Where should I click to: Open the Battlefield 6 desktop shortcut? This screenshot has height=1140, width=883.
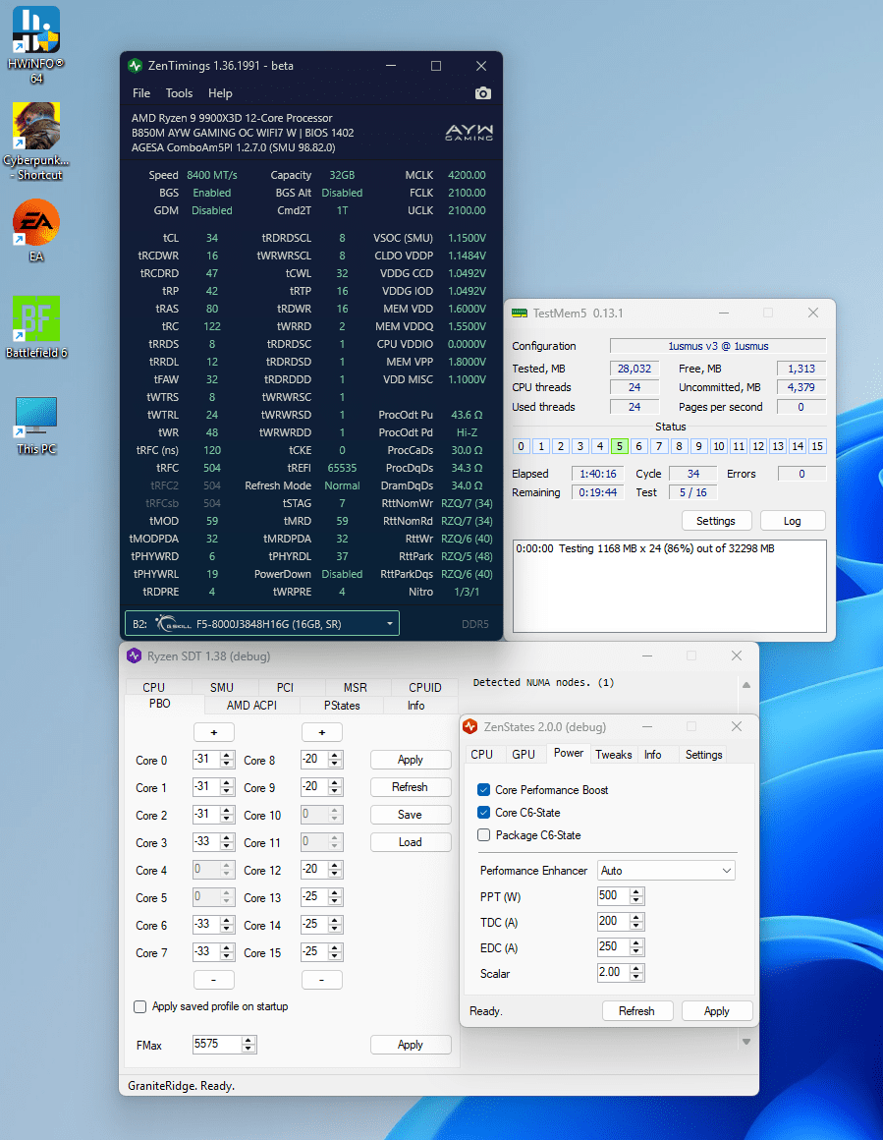[36, 319]
